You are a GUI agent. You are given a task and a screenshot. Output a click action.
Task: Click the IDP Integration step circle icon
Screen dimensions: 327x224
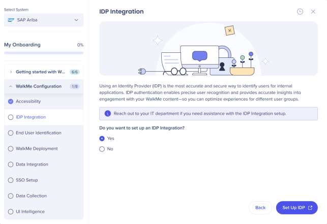point(11,117)
